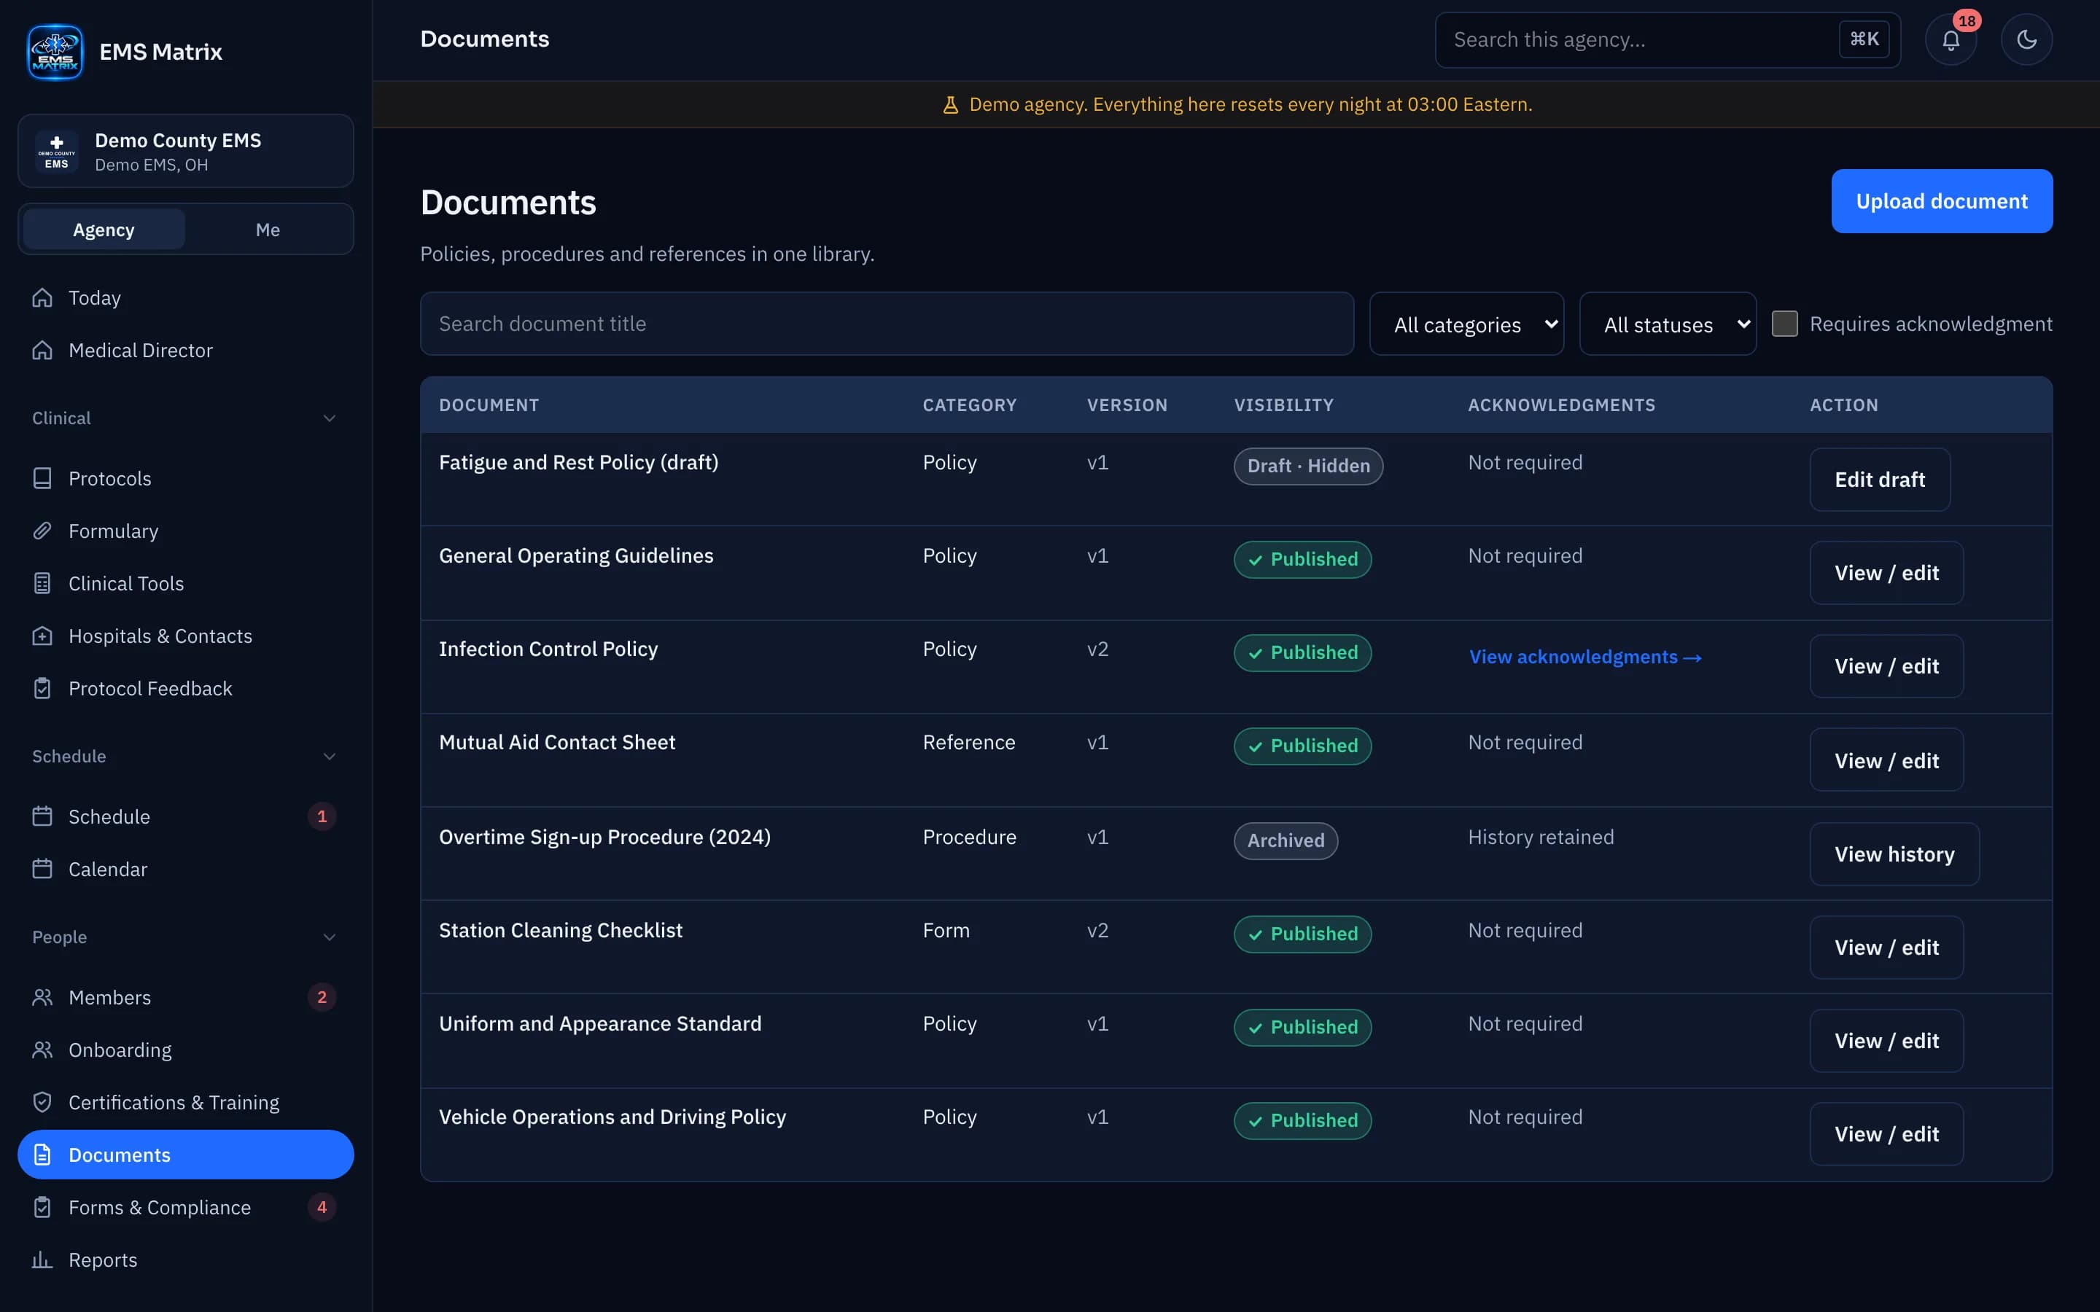Click the Archived status badge
Image resolution: width=2100 pixels, height=1312 pixels.
1286,841
